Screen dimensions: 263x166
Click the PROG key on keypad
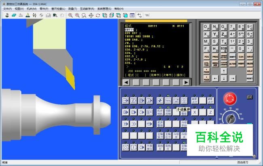point(215,57)
